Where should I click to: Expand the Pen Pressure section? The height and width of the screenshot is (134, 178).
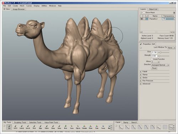pyautogui.click(x=141, y=81)
